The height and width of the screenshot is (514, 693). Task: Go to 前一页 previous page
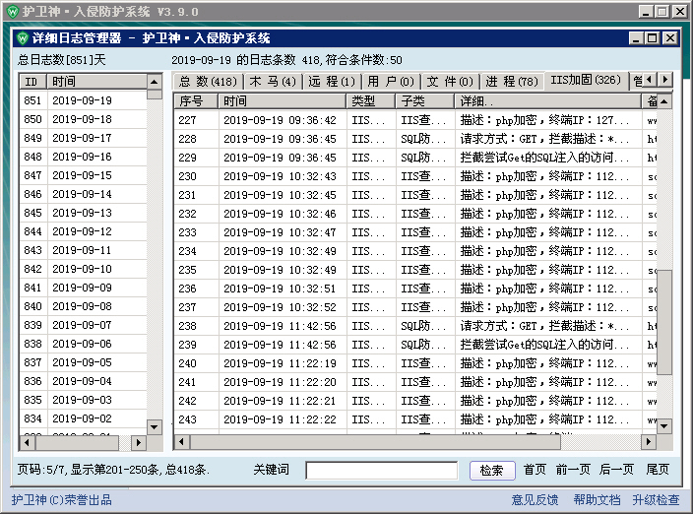573,470
